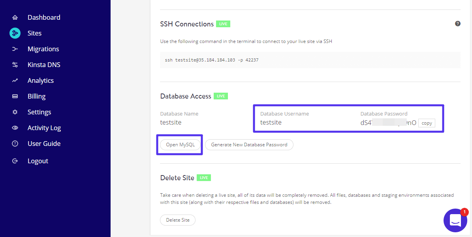Screen dimensions: 472x237
Task: Open Settings via the gear icon
Action: (14, 112)
